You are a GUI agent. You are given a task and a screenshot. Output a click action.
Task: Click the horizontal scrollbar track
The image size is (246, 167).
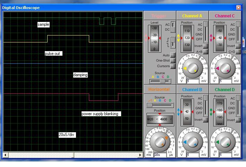pyautogui.click(x=73, y=155)
